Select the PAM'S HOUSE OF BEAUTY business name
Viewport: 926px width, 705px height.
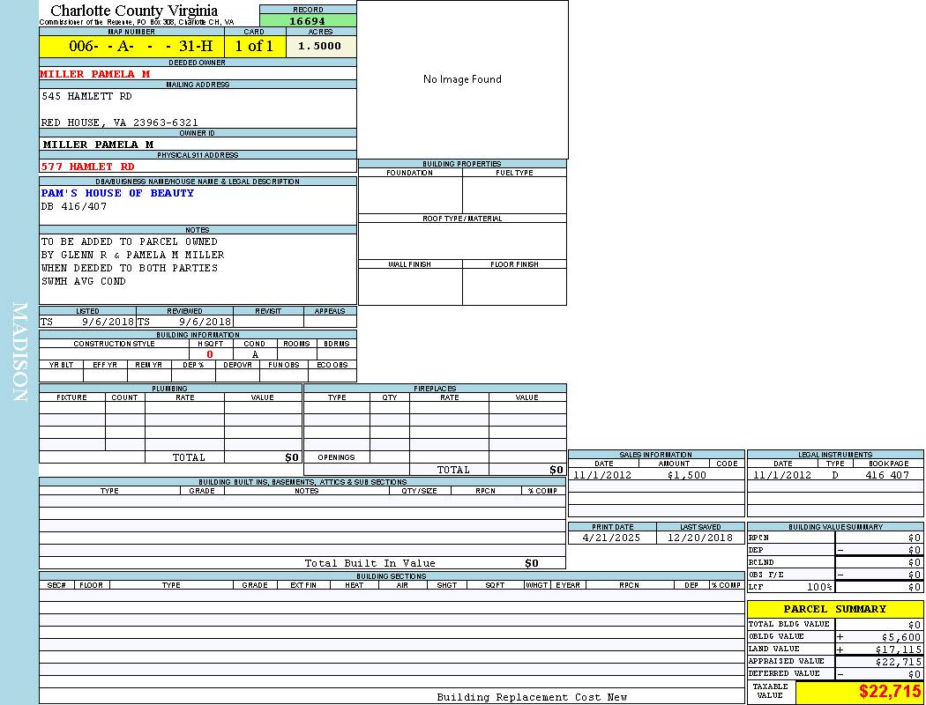point(117,193)
